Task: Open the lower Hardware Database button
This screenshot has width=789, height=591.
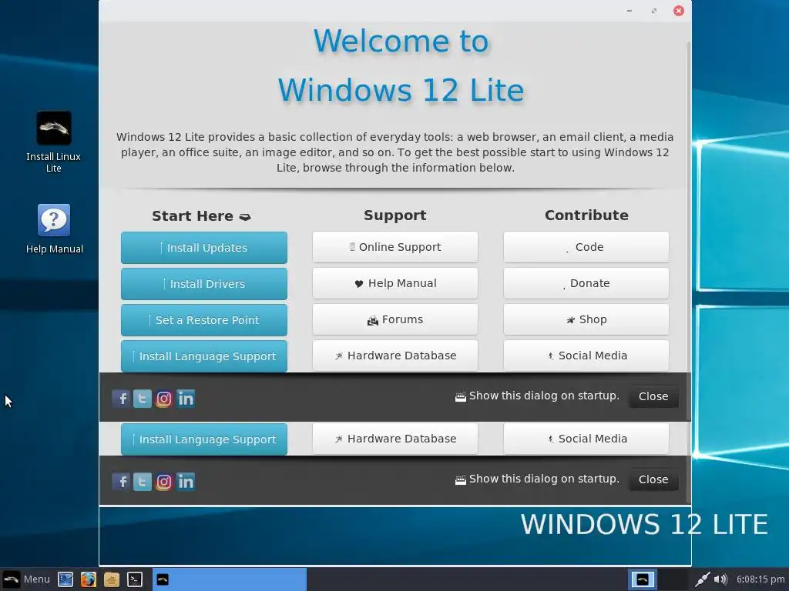Action: click(395, 438)
